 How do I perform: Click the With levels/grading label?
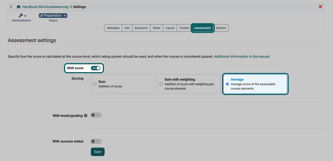click(67, 116)
